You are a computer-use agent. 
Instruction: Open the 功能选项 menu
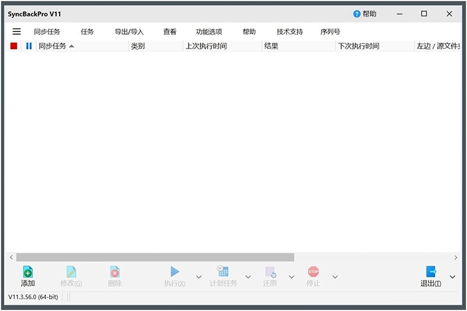pos(209,32)
